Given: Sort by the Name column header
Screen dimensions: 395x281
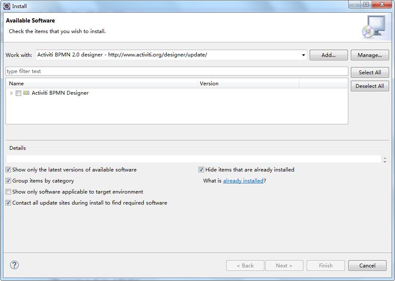Looking at the screenshot, I should 101,84.
